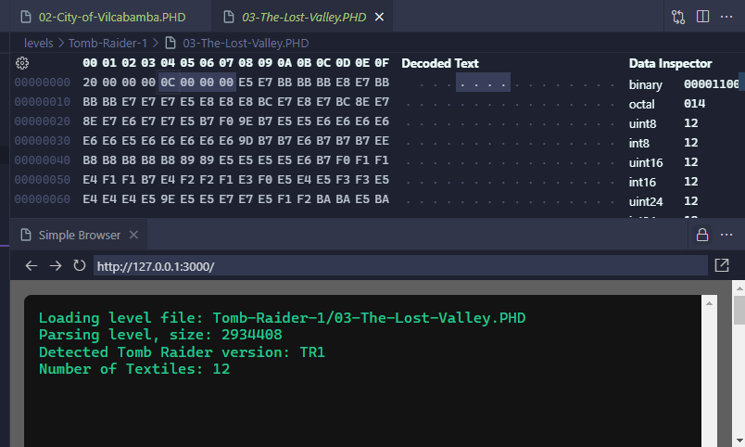Go back in Simple Browser

pos(32,265)
